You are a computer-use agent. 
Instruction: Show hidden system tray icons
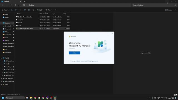(x=149, y=98)
